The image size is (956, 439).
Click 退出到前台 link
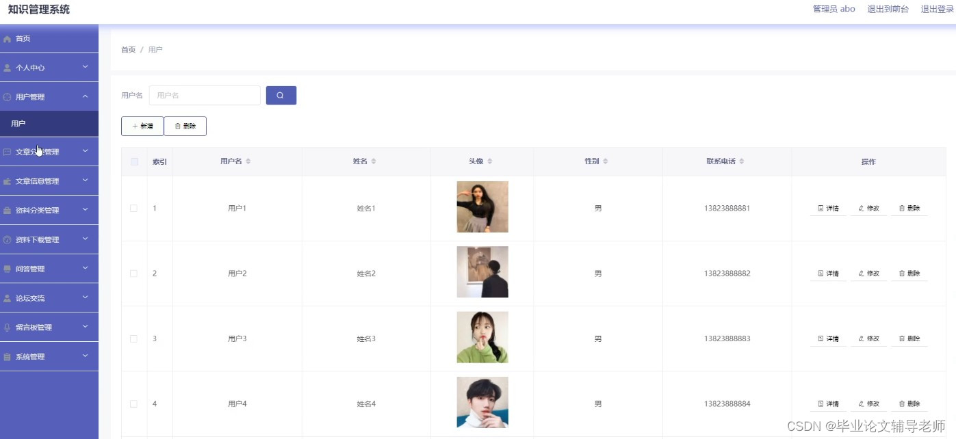(x=888, y=9)
